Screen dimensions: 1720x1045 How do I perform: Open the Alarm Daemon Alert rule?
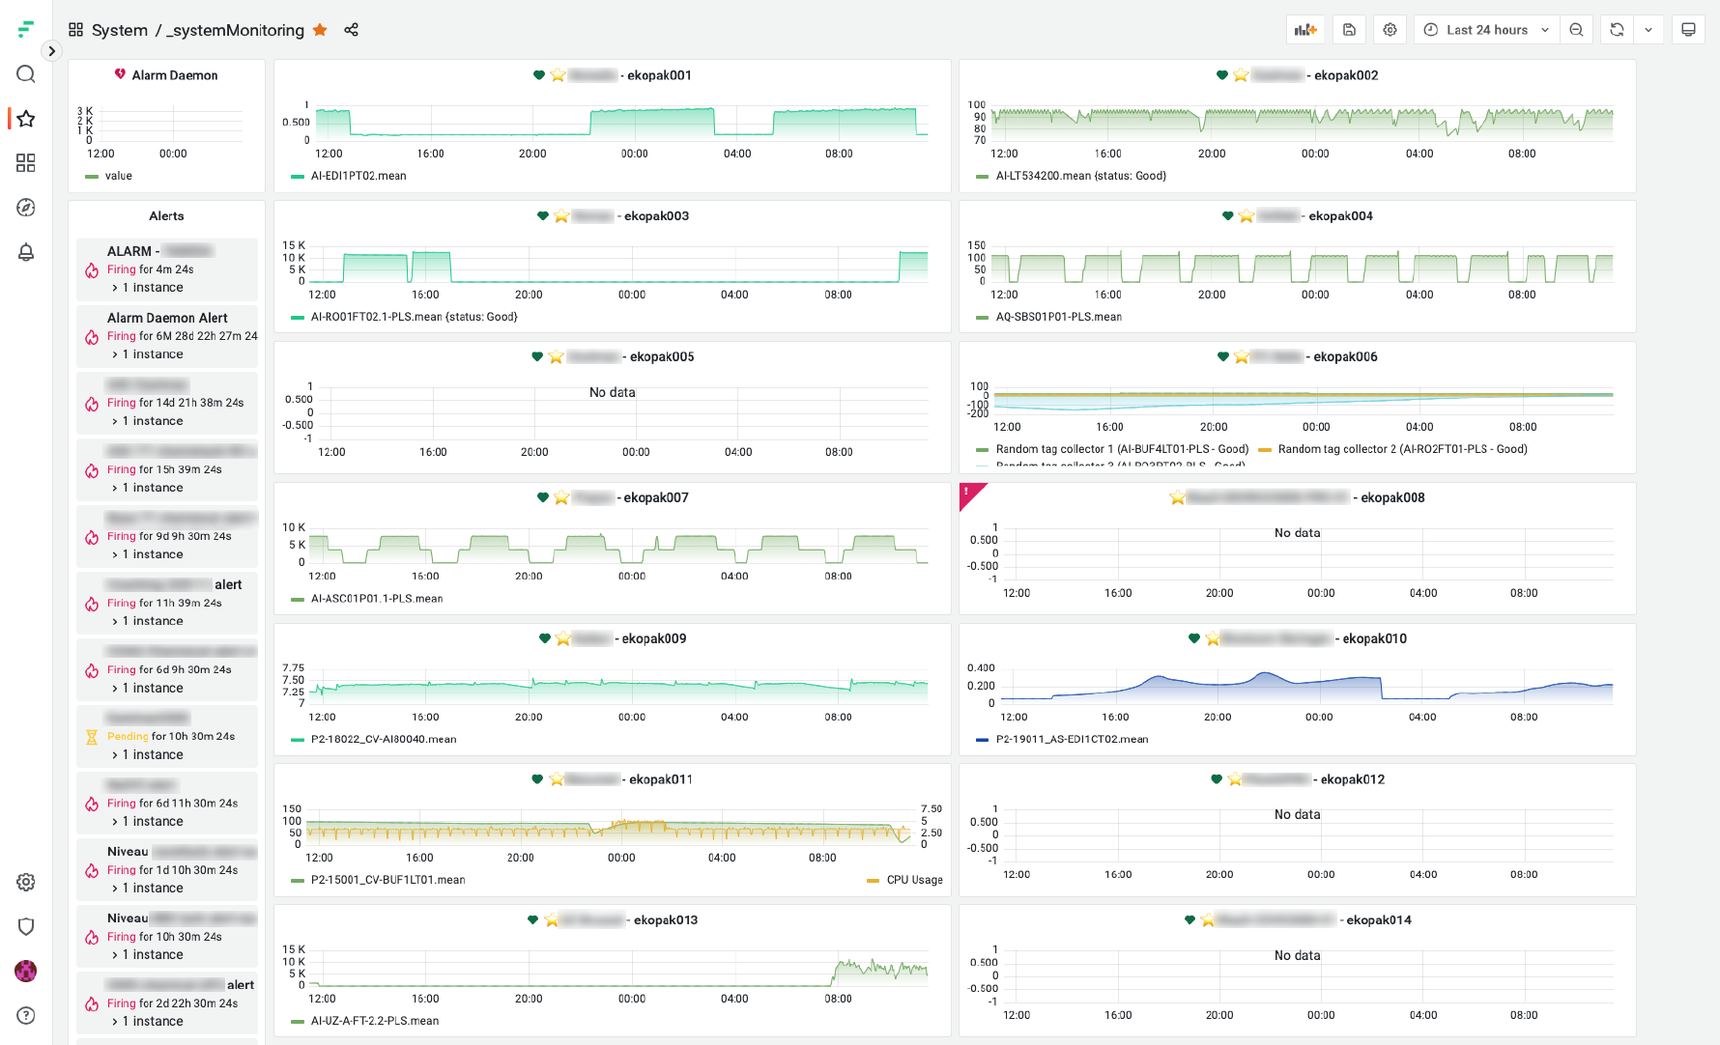[x=167, y=318]
